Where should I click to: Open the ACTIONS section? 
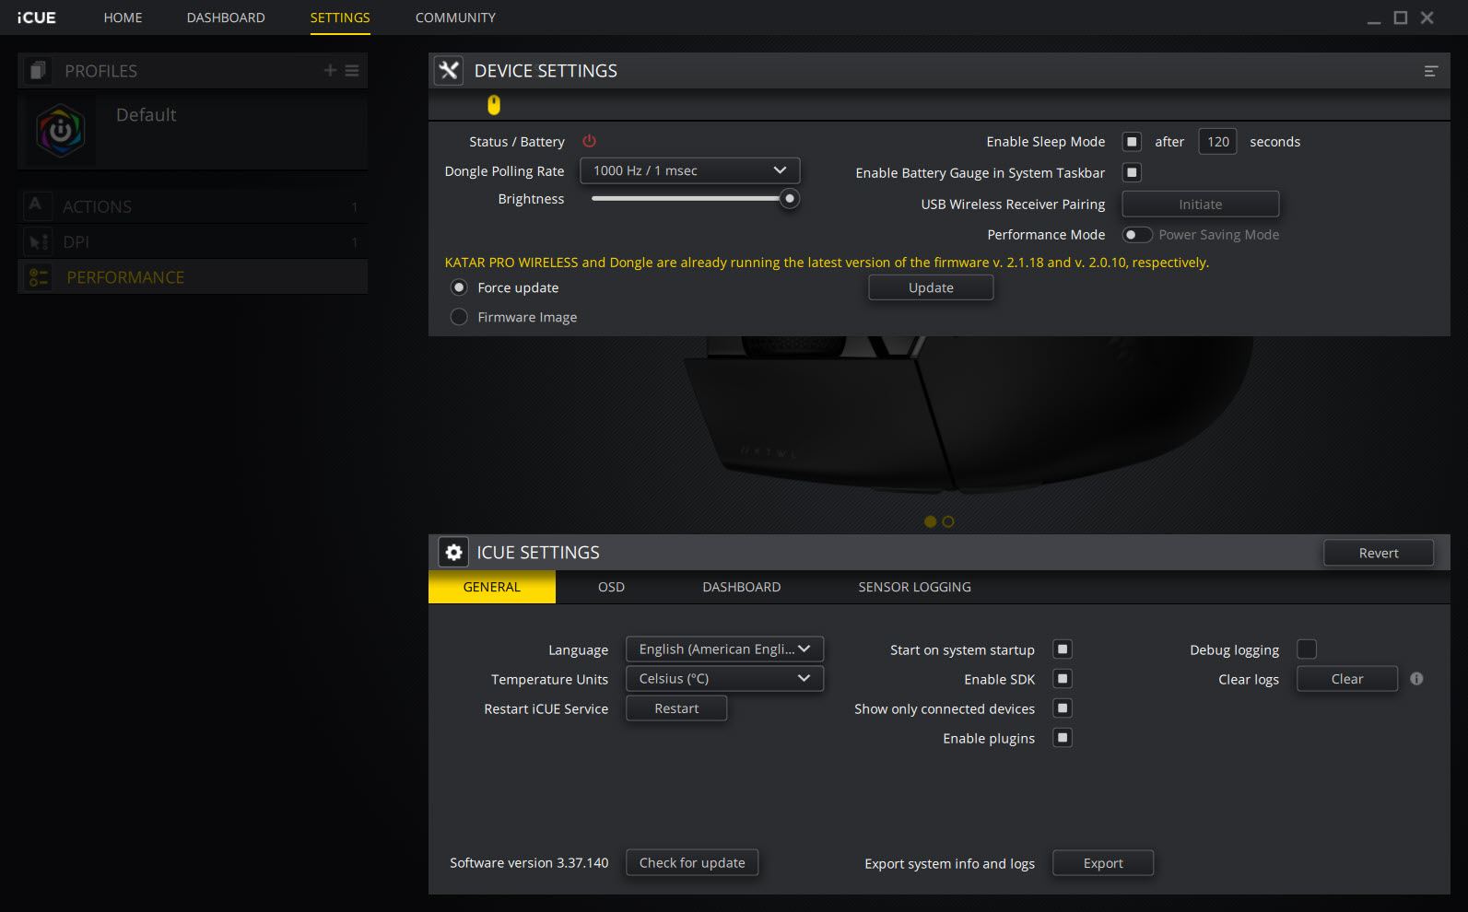[193, 206]
